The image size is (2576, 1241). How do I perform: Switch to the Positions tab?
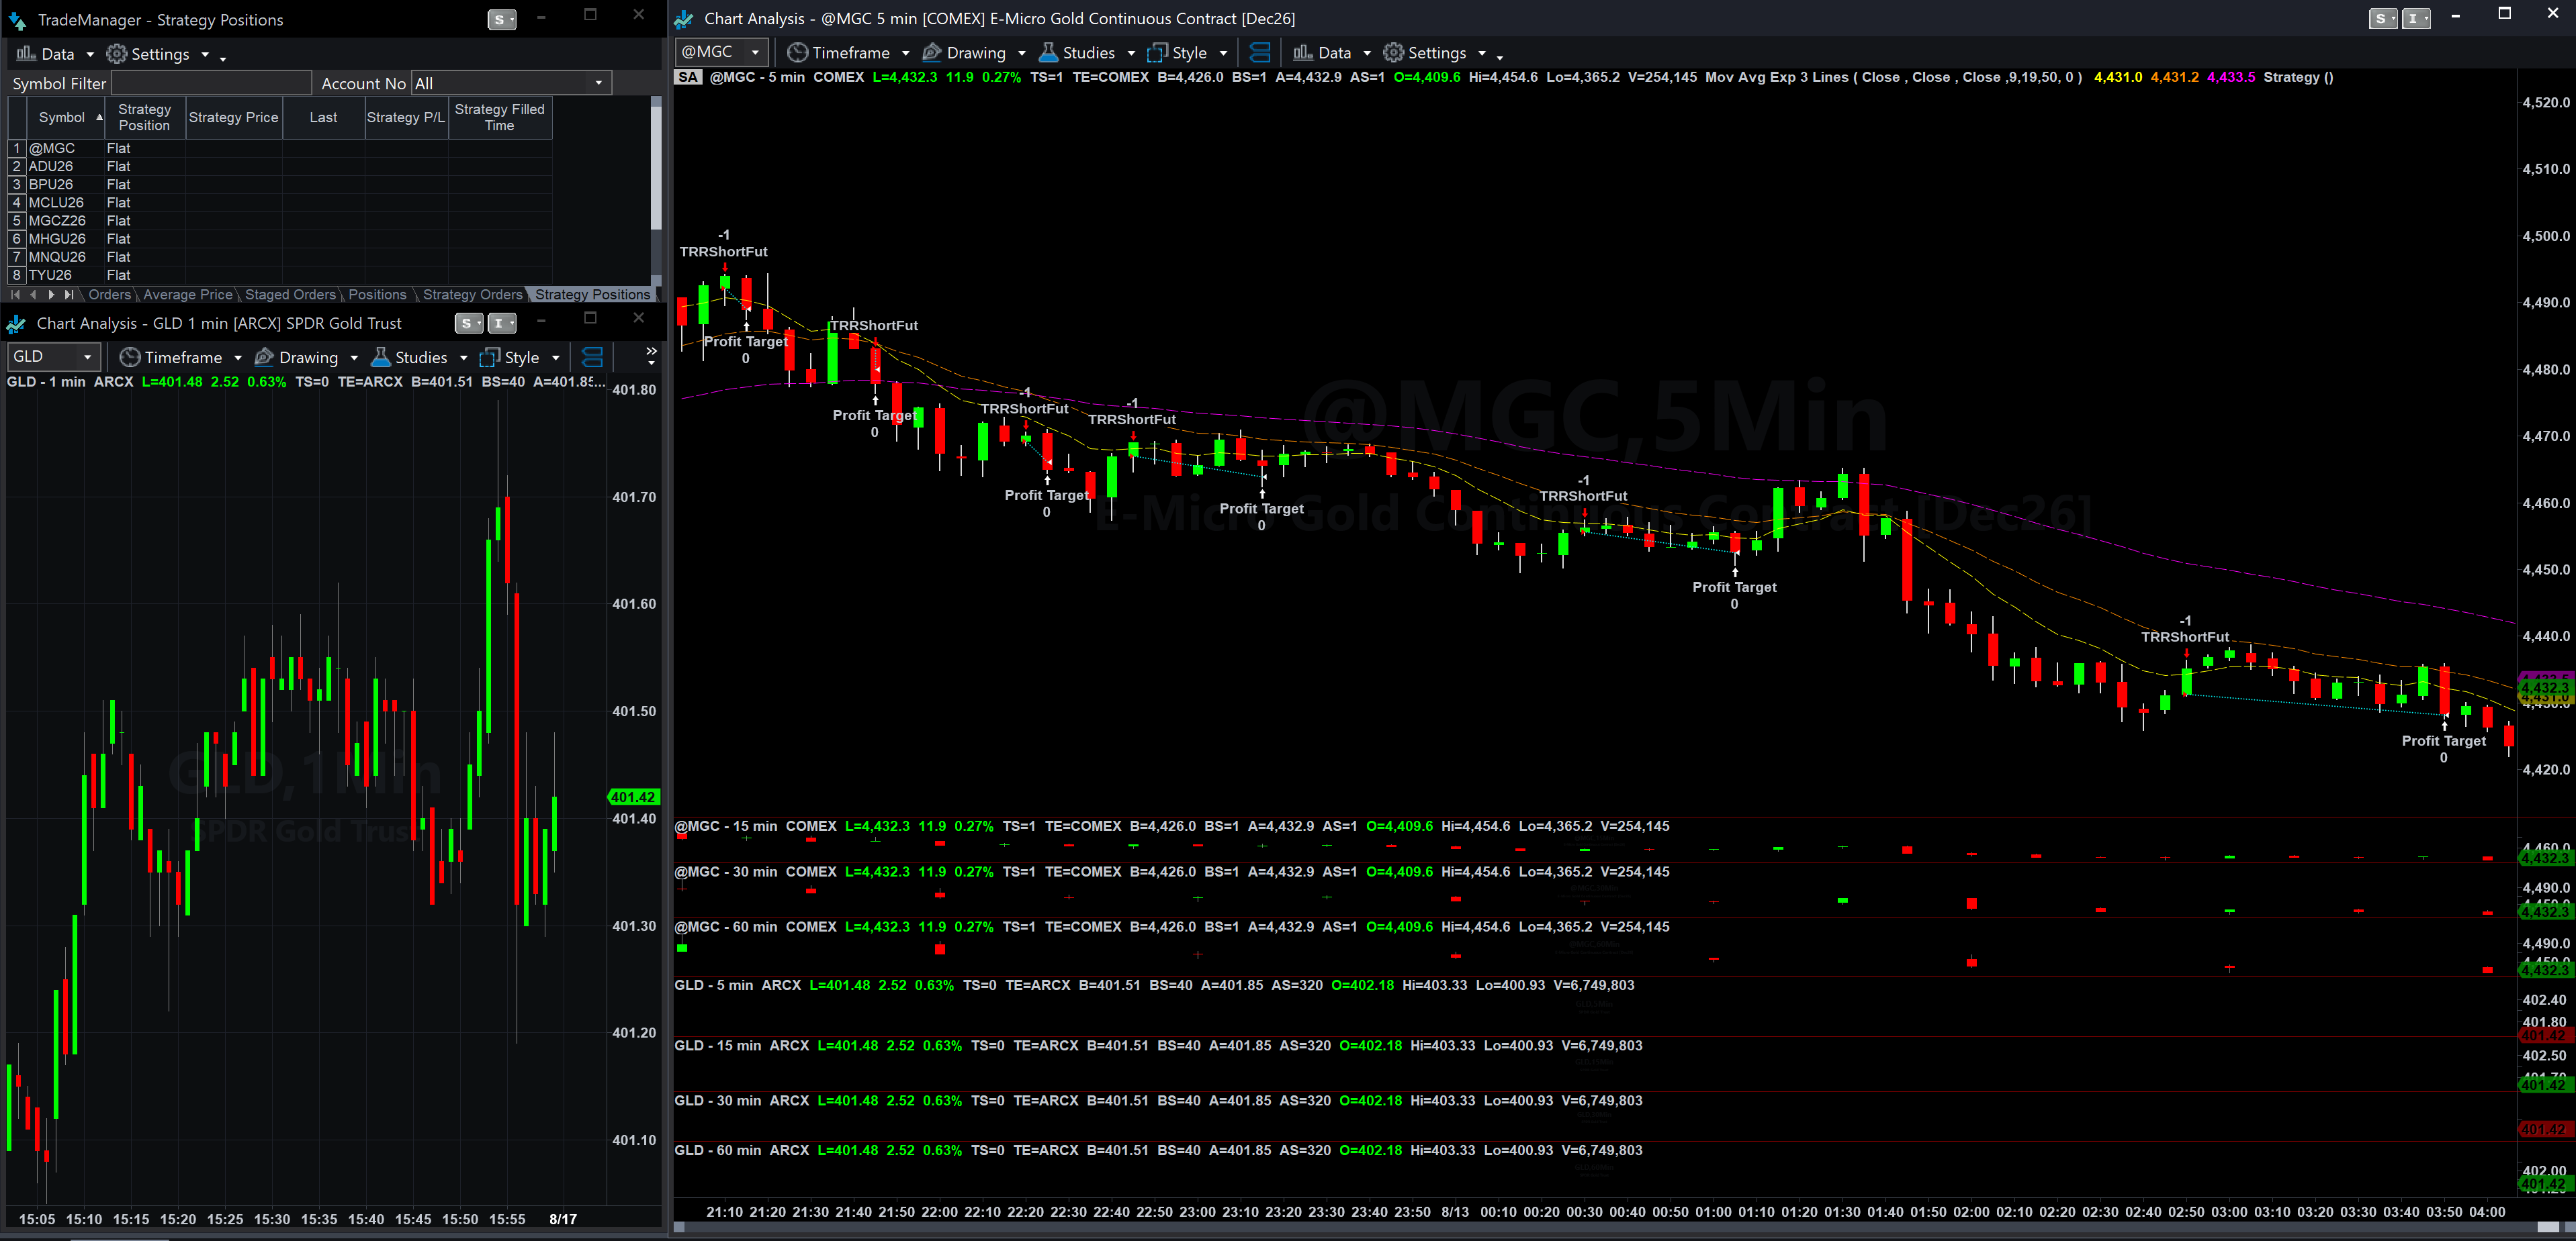click(x=377, y=295)
